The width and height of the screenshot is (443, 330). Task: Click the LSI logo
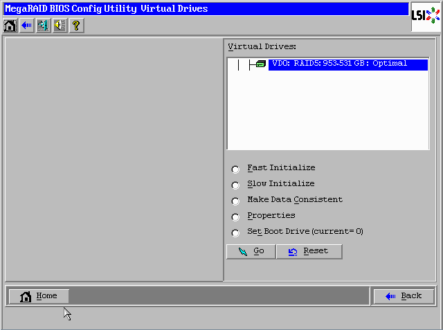pyautogui.click(x=426, y=16)
